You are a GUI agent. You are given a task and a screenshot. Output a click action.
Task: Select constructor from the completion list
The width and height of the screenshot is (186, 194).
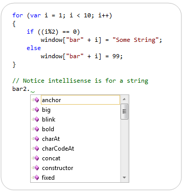point(76,168)
